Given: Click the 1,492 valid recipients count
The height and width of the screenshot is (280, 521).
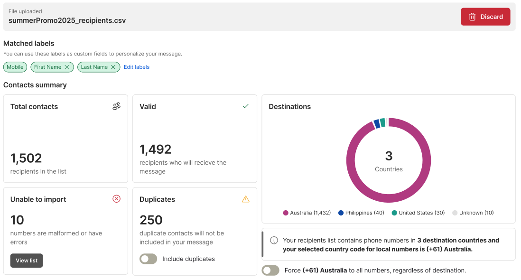Looking at the screenshot, I should coord(155,149).
